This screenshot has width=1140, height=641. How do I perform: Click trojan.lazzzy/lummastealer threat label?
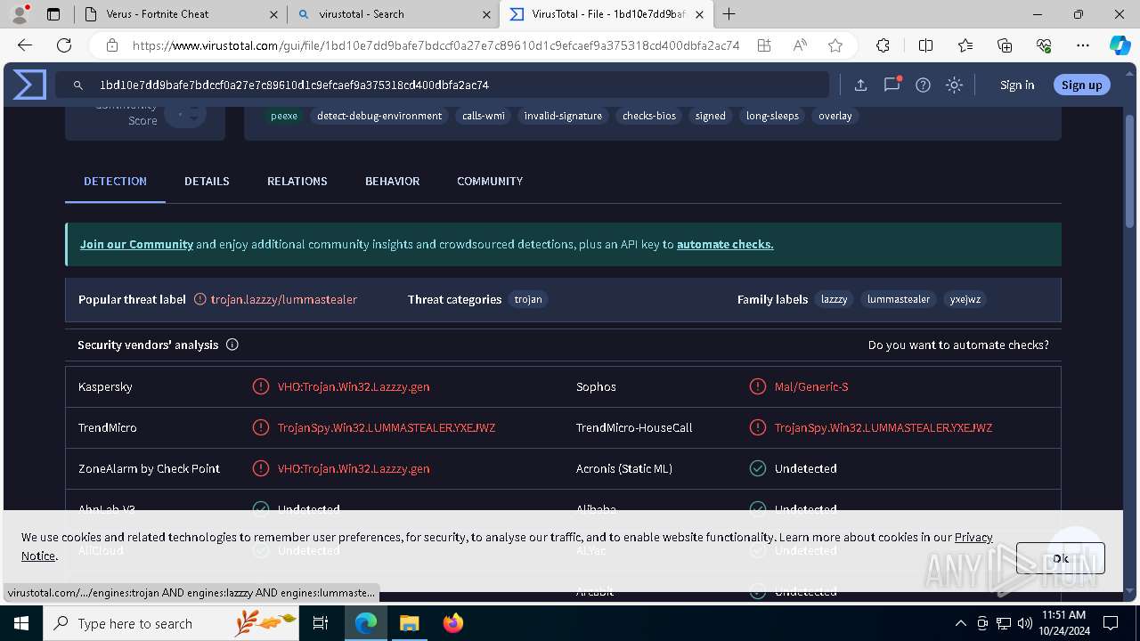[284, 299]
